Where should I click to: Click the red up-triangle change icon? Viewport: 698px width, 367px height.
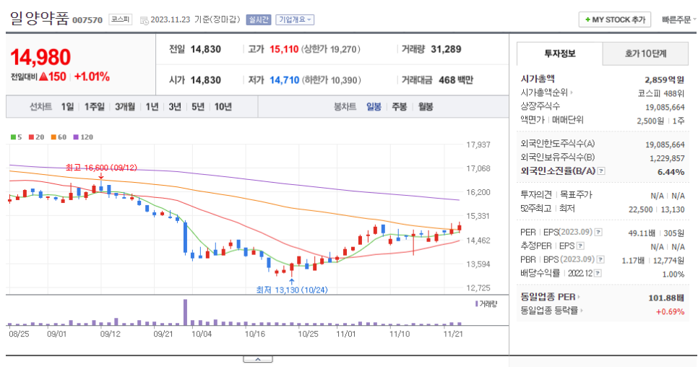click(x=43, y=77)
